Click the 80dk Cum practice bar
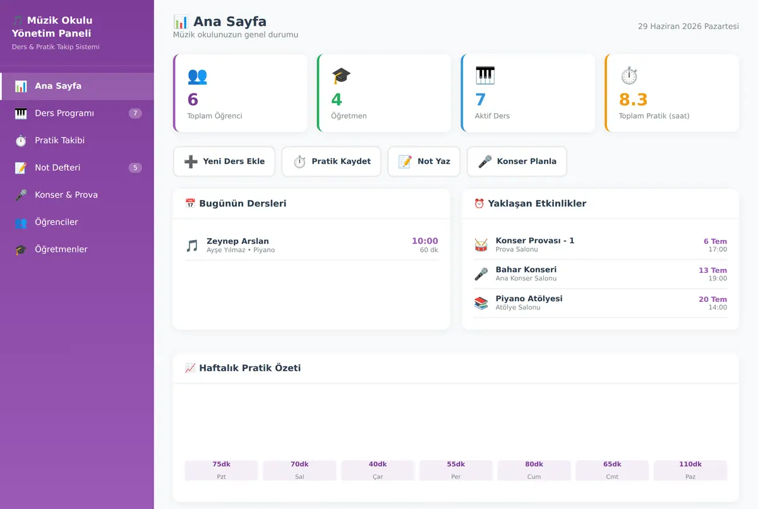Viewport: 758px width, 509px height. [534, 470]
